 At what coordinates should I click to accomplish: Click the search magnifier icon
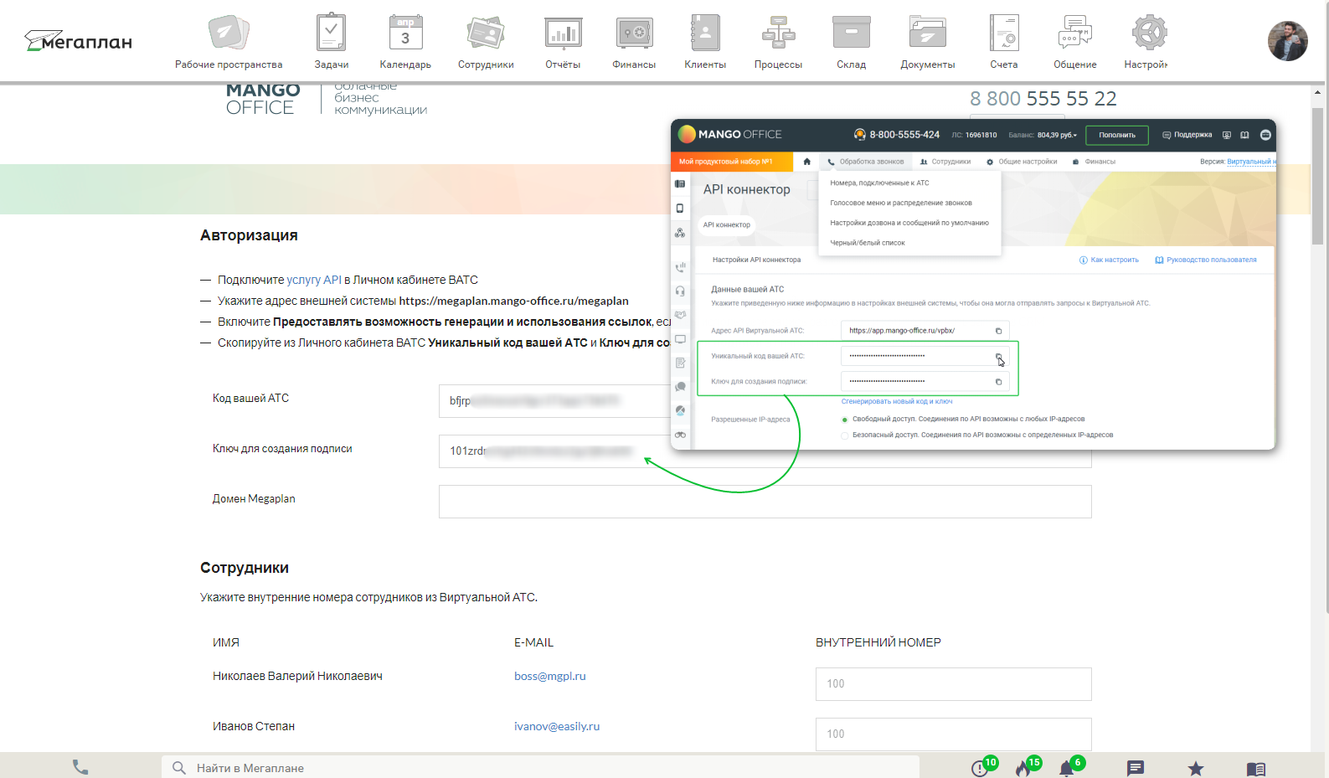coord(178,767)
